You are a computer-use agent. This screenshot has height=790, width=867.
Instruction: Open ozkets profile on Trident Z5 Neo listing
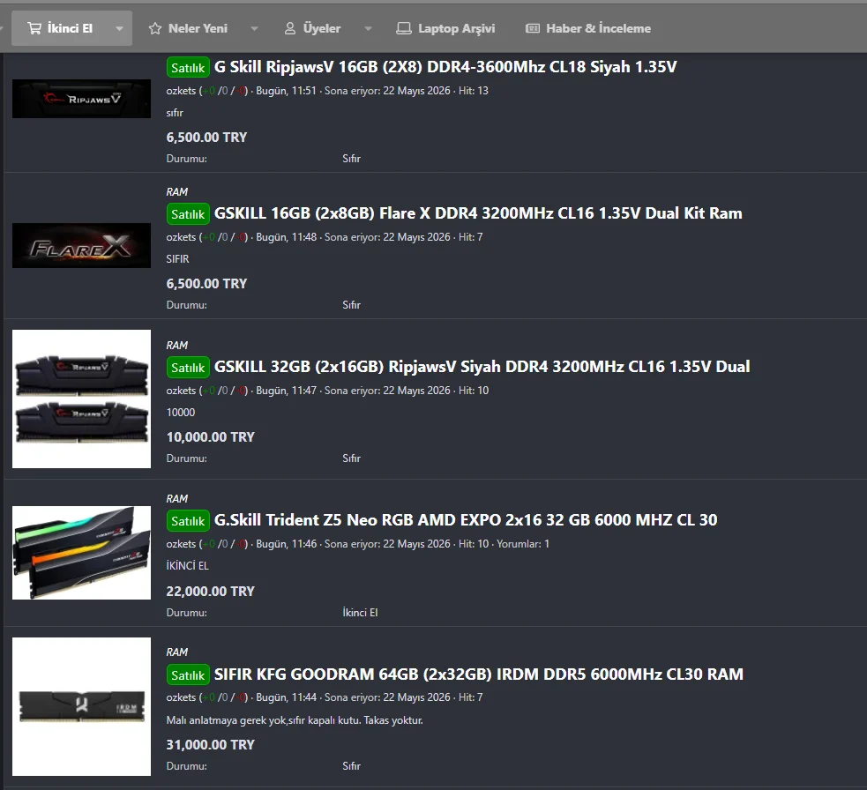(x=181, y=544)
